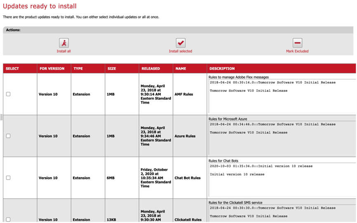Select the AMF Rules update checkbox

[8, 94]
